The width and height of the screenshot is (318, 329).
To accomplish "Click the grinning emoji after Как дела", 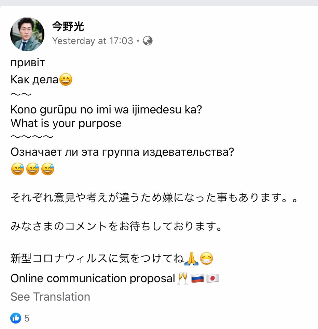I will pos(66,80).
